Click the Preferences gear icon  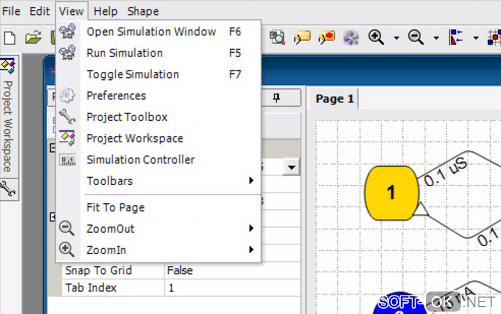tap(67, 96)
